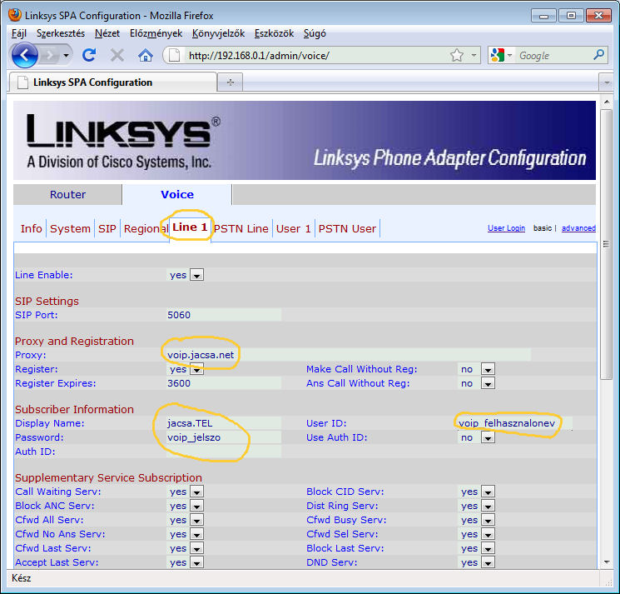The width and height of the screenshot is (620, 594).
Task: Open the Szerkesztés menu
Action: (61, 33)
